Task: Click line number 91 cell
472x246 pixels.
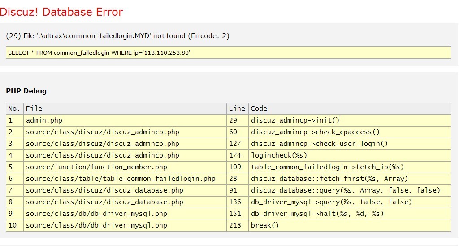Action: (x=238, y=190)
